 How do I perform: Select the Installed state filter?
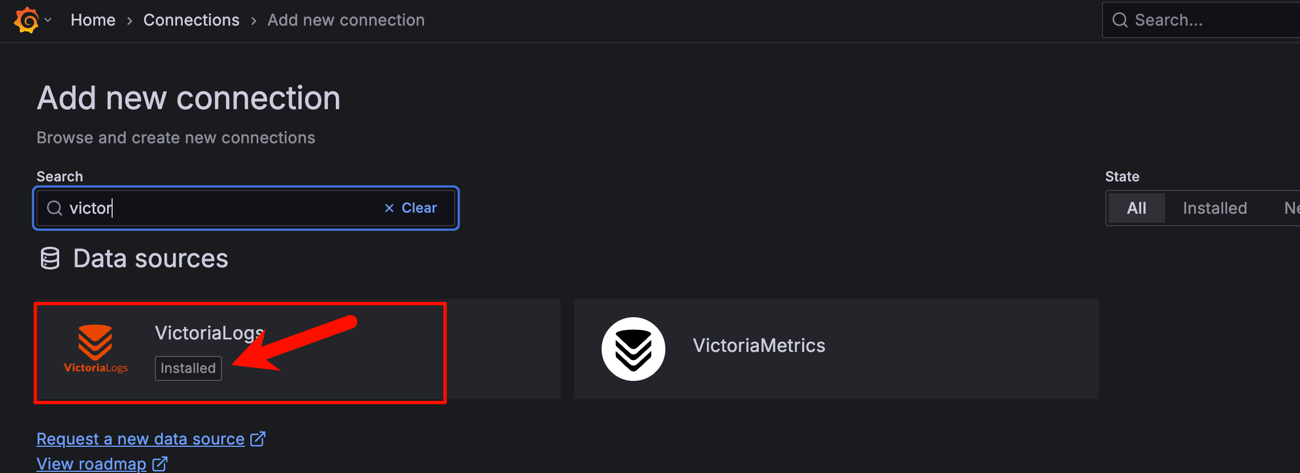[x=1215, y=208]
